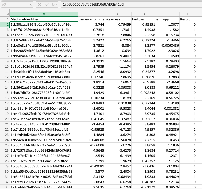The width and height of the screenshot is (202, 189).
Task: Click the Cancel (X) icon in formula bar
Action: tap(39, 4)
